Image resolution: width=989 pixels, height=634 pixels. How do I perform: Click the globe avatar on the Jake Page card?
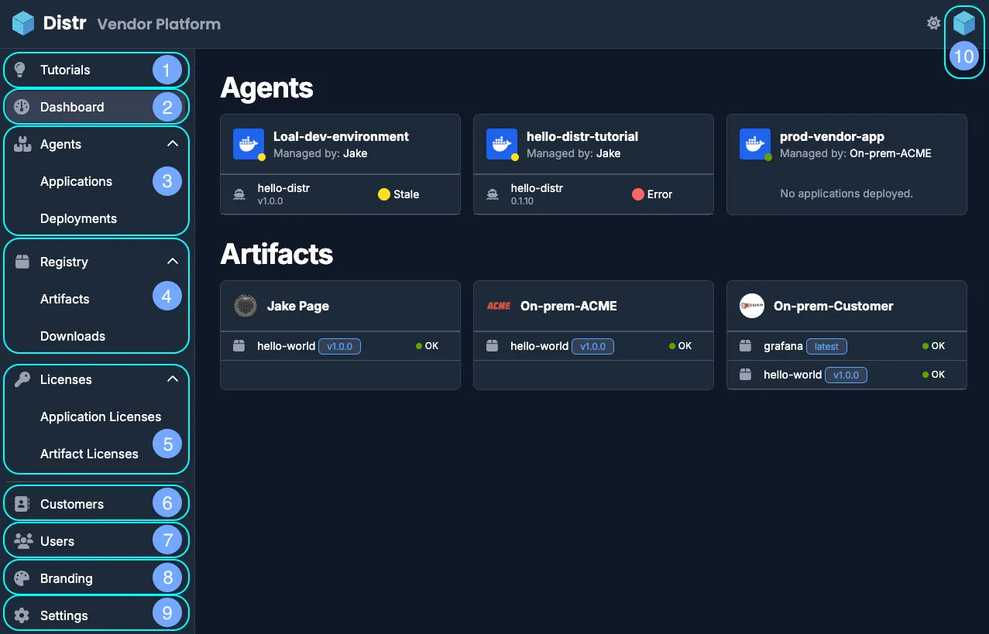(x=246, y=306)
